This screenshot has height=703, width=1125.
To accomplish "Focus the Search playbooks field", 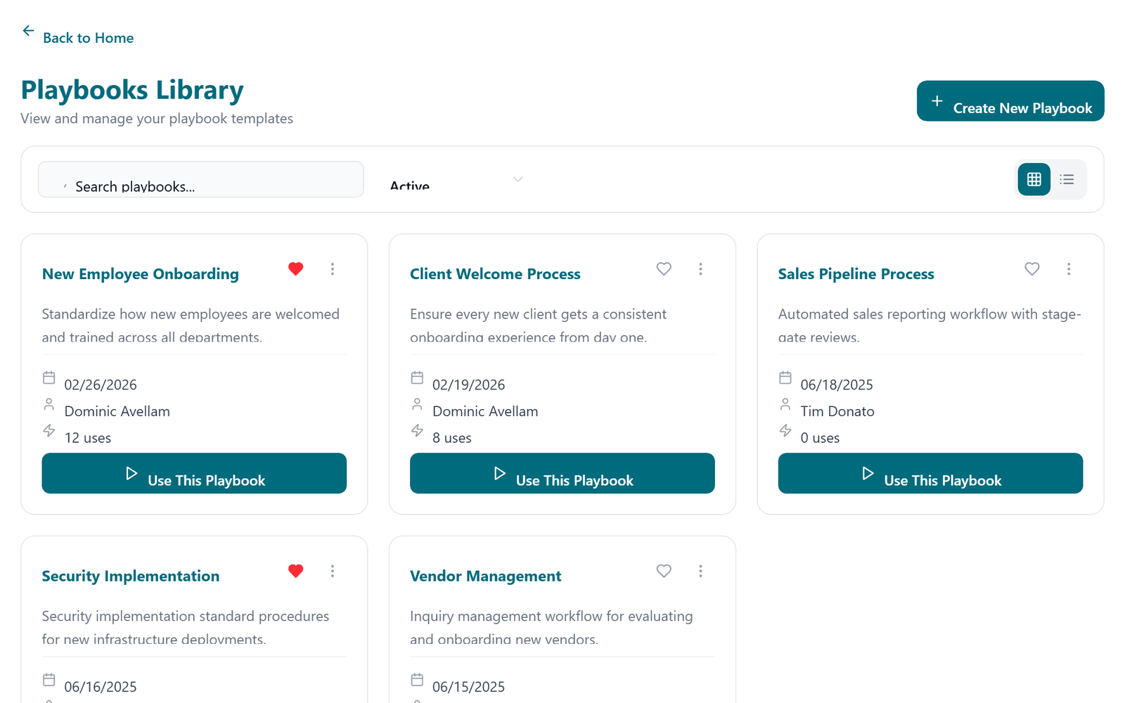I will click(x=200, y=179).
